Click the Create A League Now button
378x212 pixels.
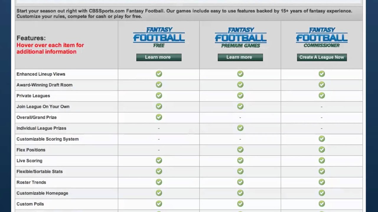[322, 57]
